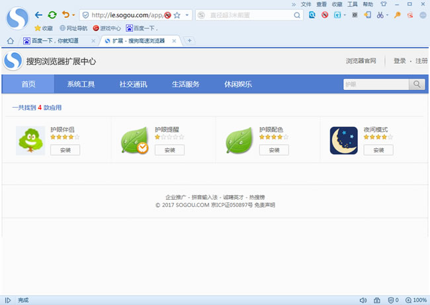Open the 收藏 menu in the menu bar
The height and width of the screenshot is (305, 430).
pyautogui.click(x=337, y=4)
